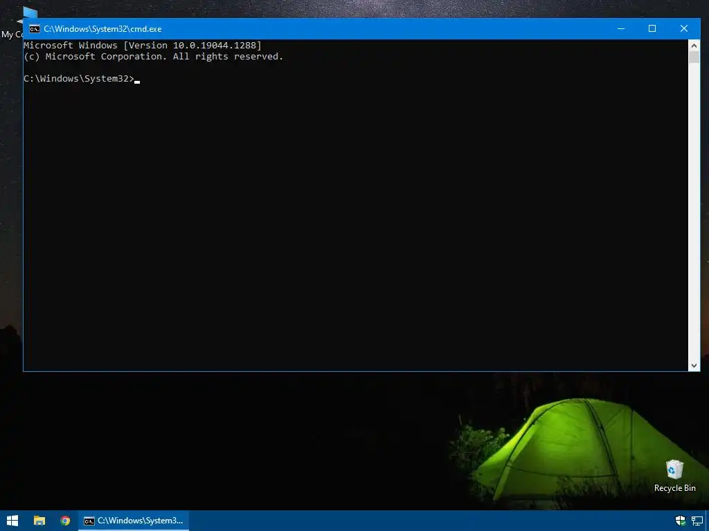This screenshot has width=709, height=531.
Task: Click the command prompt scrollbar down arrow
Action: point(694,366)
